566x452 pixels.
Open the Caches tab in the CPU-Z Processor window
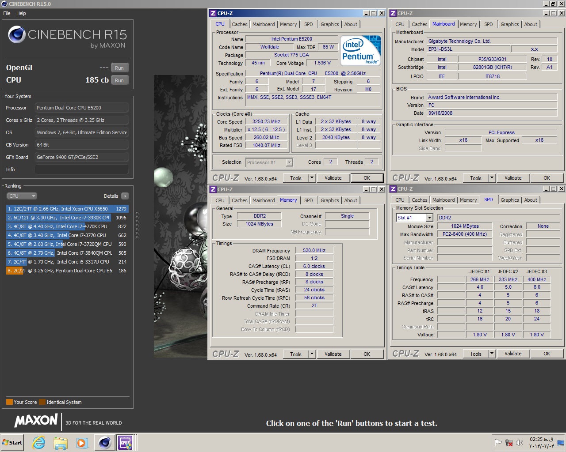[240, 24]
